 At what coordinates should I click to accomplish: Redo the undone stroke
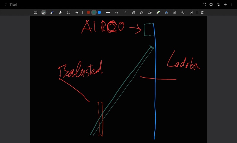pos(125,12)
